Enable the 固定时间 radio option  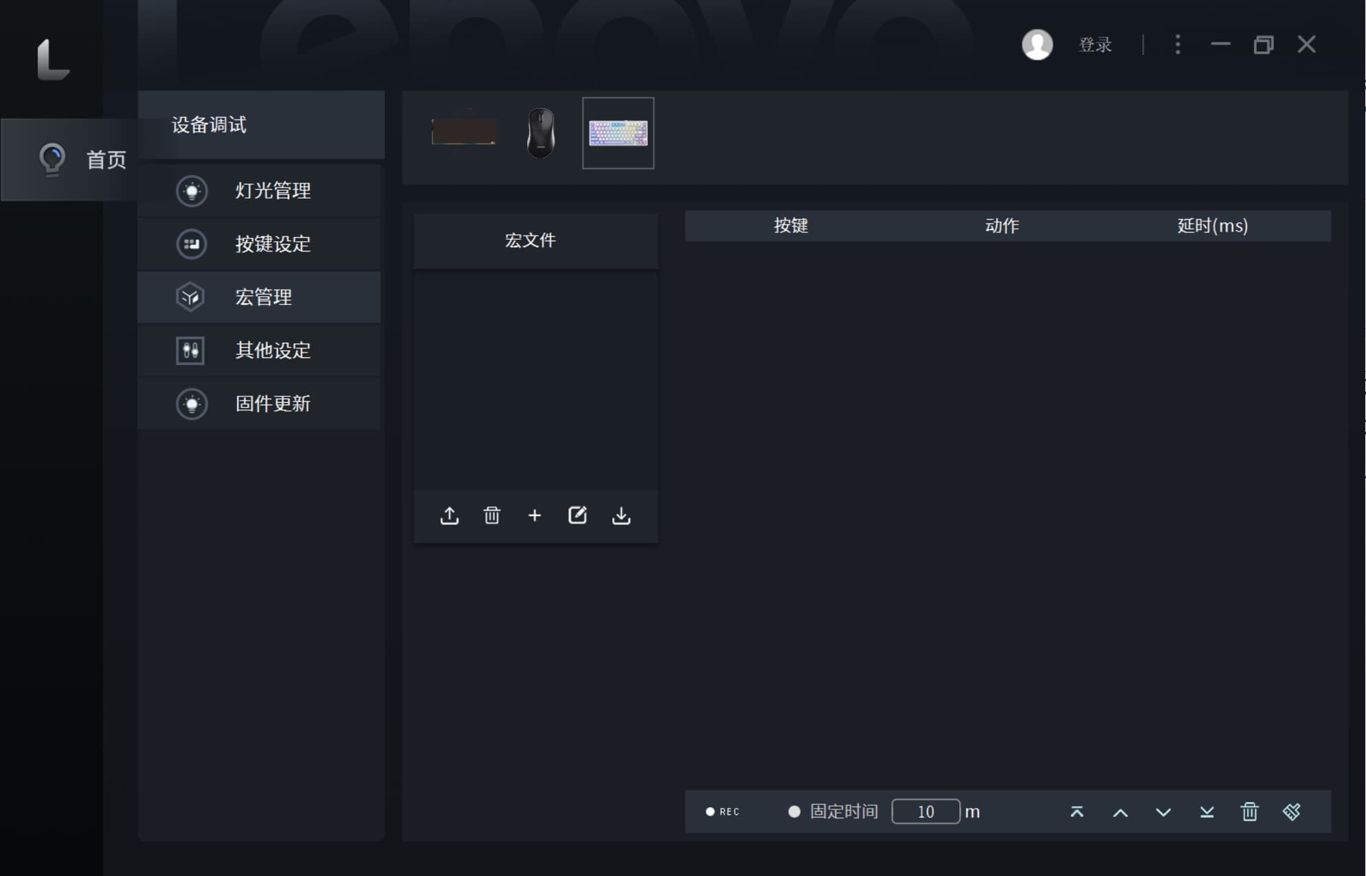[794, 812]
